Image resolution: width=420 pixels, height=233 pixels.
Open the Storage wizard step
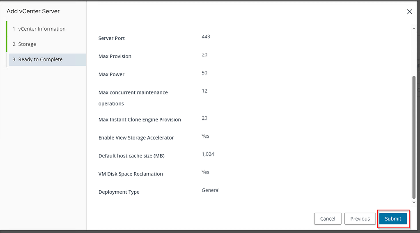[27, 44]
